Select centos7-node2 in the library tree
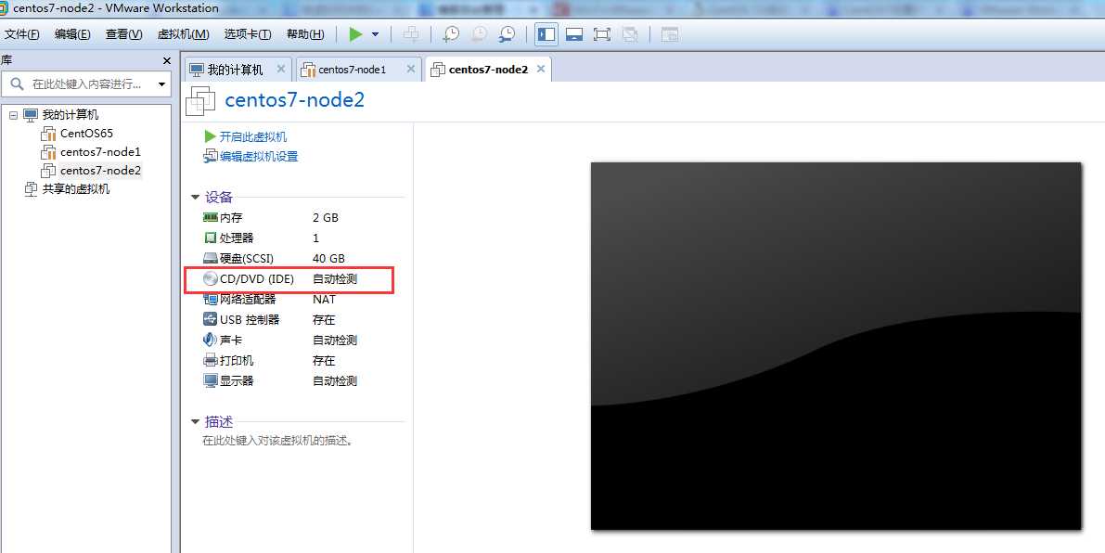The height and width of the screenshot is (553, 1105). 101,171
